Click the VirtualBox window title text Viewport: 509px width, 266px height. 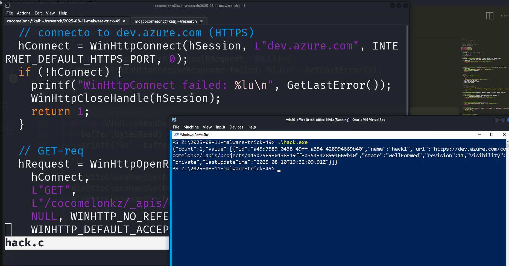pyautogui.click(x=335, y=120)
